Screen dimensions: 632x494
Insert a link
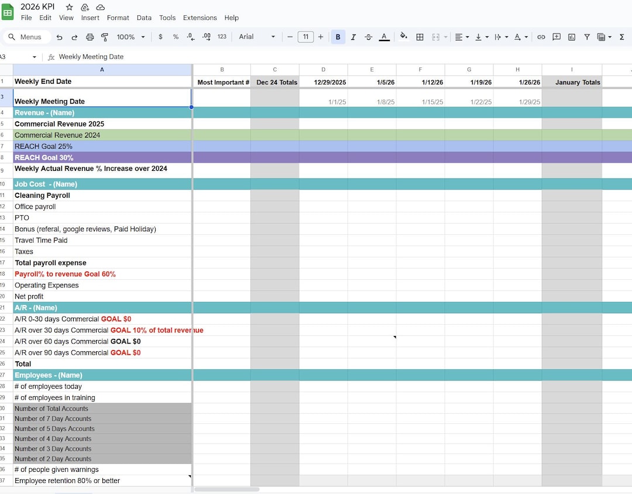tap(541, 37)
